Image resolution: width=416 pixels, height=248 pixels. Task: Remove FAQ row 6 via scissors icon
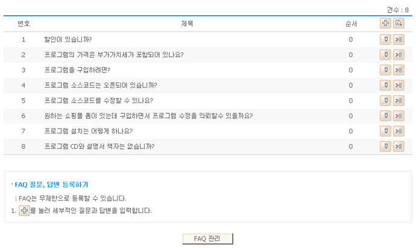(x=399, y=116)
